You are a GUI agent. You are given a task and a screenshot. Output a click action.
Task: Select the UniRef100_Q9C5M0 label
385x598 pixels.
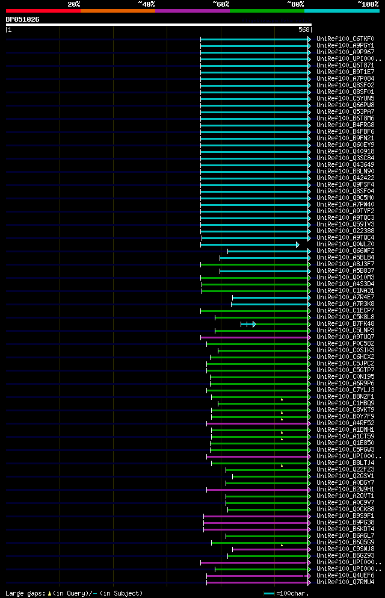coord(345,198)
